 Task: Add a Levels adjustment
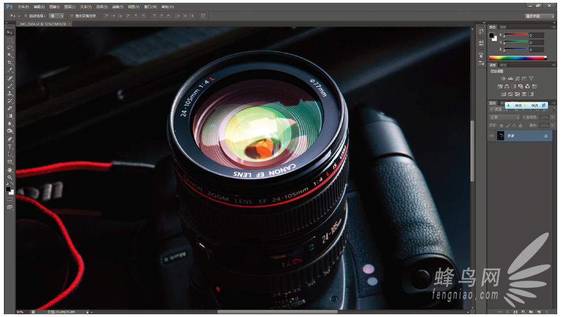point(510,79)
